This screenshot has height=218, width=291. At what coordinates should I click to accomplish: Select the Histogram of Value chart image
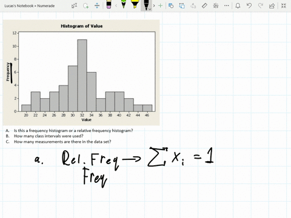click(x=81, y=73)
